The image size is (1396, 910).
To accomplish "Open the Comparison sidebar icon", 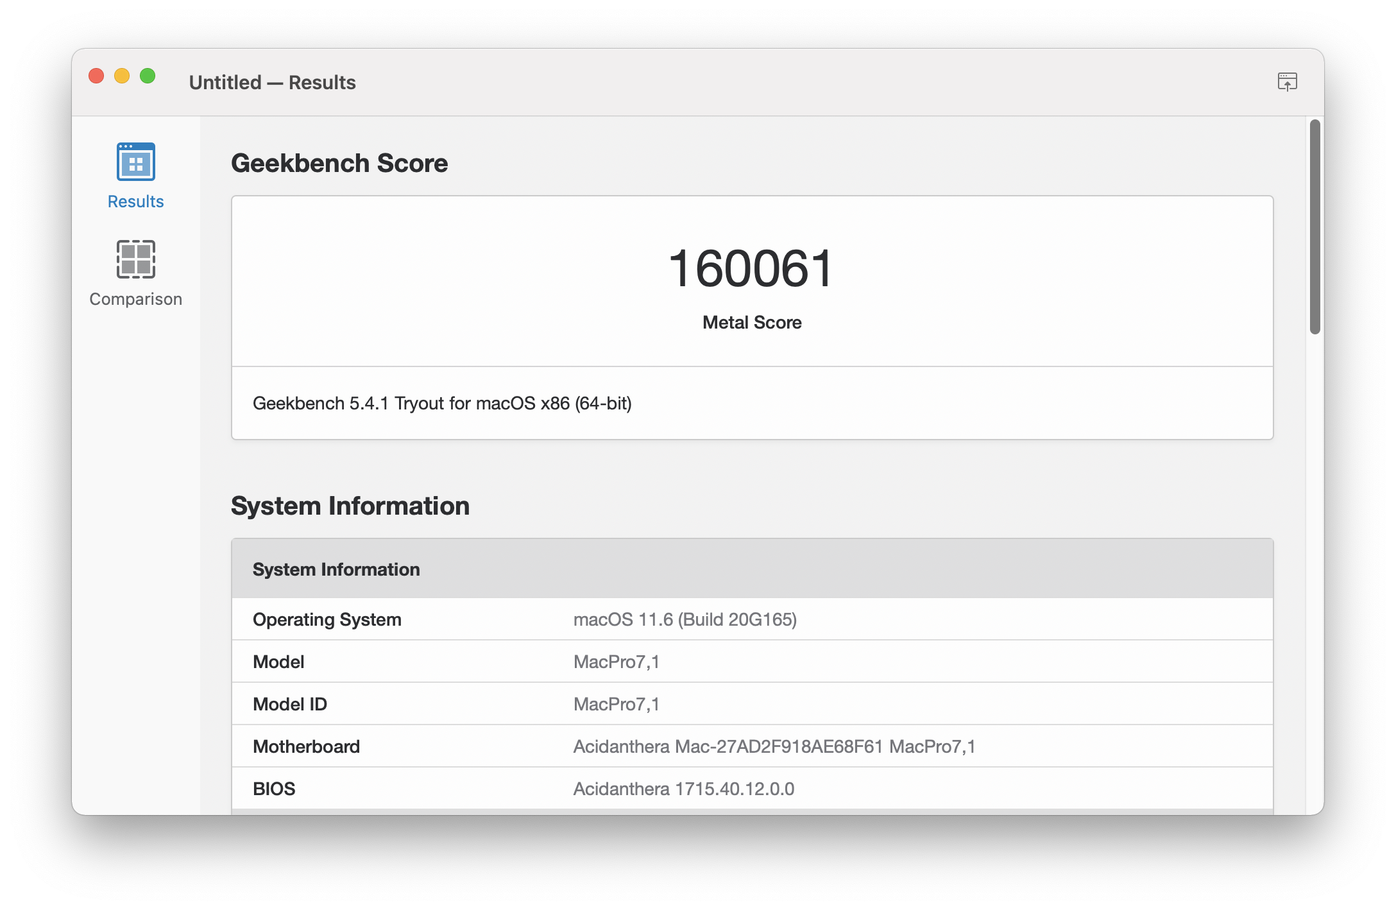I will [x=135, y=259].
